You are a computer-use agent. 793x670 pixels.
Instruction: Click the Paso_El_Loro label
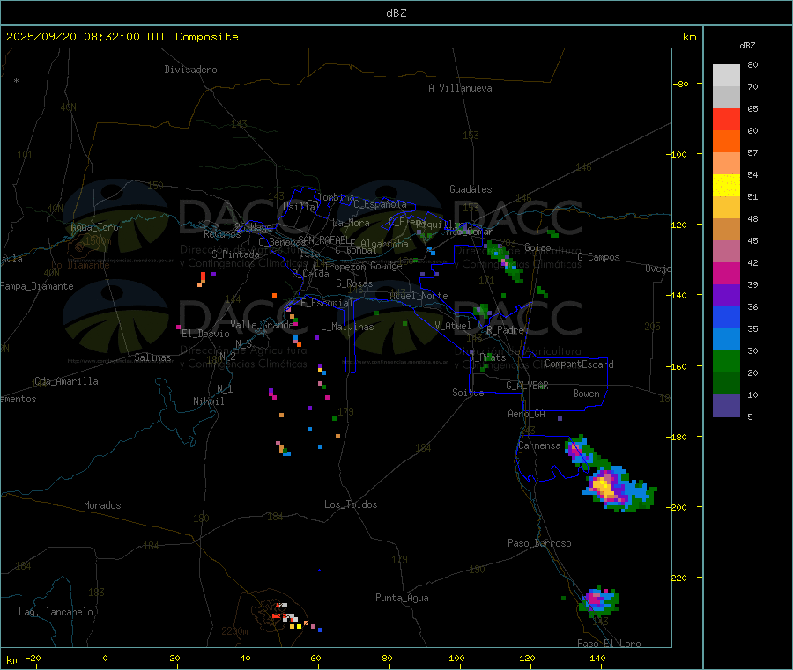pos(609,644)
